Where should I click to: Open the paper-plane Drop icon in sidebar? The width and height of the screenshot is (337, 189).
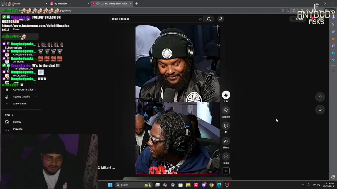333,60
